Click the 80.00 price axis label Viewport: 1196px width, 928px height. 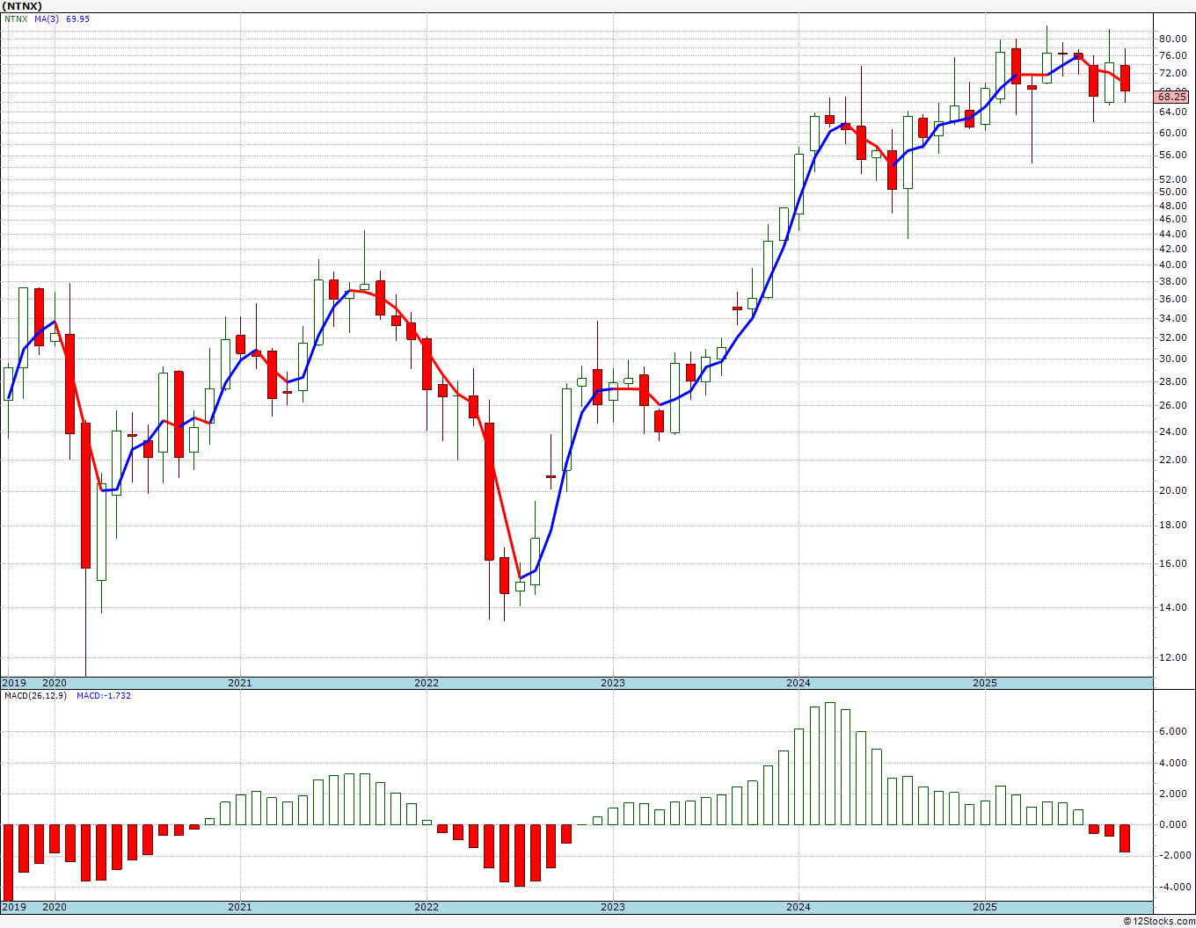pyautogui.click(x=1172, y=39)
